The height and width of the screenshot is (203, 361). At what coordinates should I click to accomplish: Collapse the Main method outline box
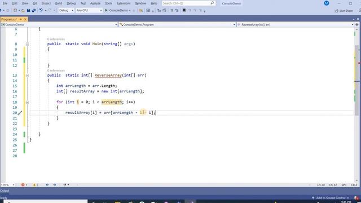(27, 44)
